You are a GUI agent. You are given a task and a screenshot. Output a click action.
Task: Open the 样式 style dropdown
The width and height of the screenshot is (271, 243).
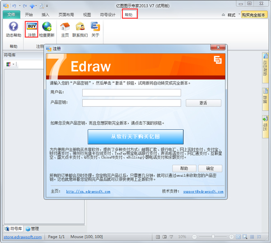pyautogui.click(x=234, y=15)
